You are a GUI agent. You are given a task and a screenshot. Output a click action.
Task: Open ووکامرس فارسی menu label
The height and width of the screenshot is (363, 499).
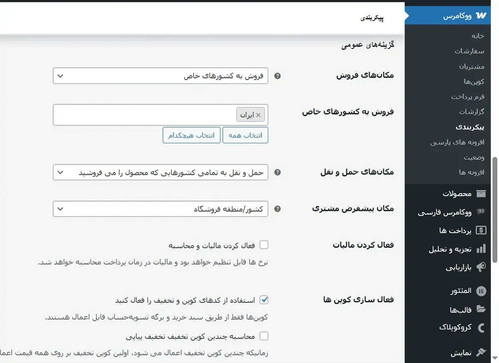445,212
